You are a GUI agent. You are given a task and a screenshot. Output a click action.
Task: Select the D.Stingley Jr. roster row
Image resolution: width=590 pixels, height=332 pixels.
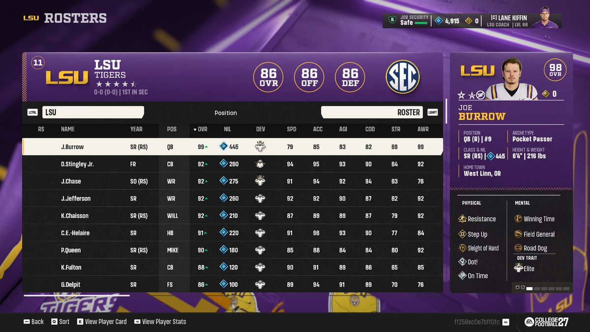click(233, 164)
